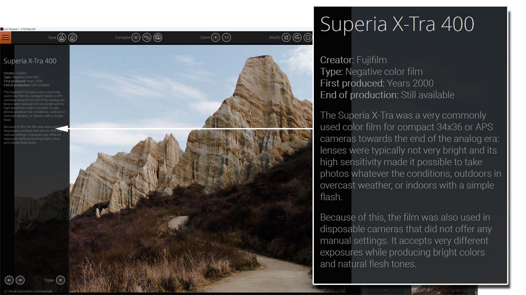Open the side-by-side comparison icon
The width and height of the screenshot is (526, 295).
[x=158, y=37]
